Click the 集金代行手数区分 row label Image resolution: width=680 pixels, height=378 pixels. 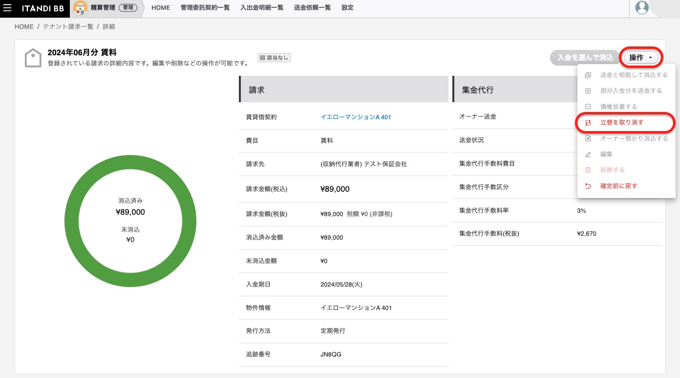click(484, 187)
